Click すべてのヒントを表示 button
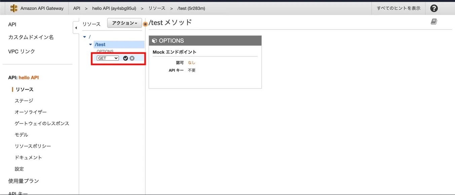The image size is (455, 195). point(399,8)
